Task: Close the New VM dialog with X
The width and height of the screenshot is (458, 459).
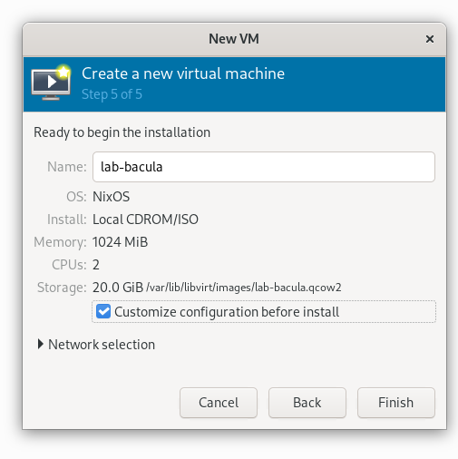Action: pos(430,39)
